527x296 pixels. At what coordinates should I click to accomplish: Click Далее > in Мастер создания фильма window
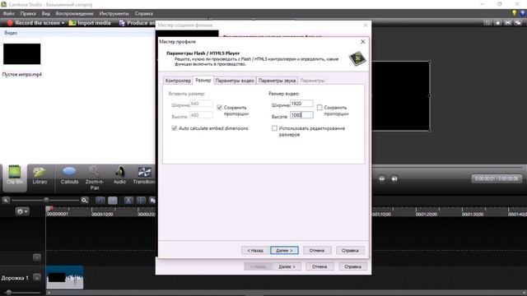[x=287, y=266]
